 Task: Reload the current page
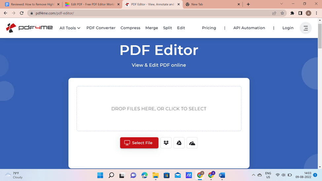(21, 13)
